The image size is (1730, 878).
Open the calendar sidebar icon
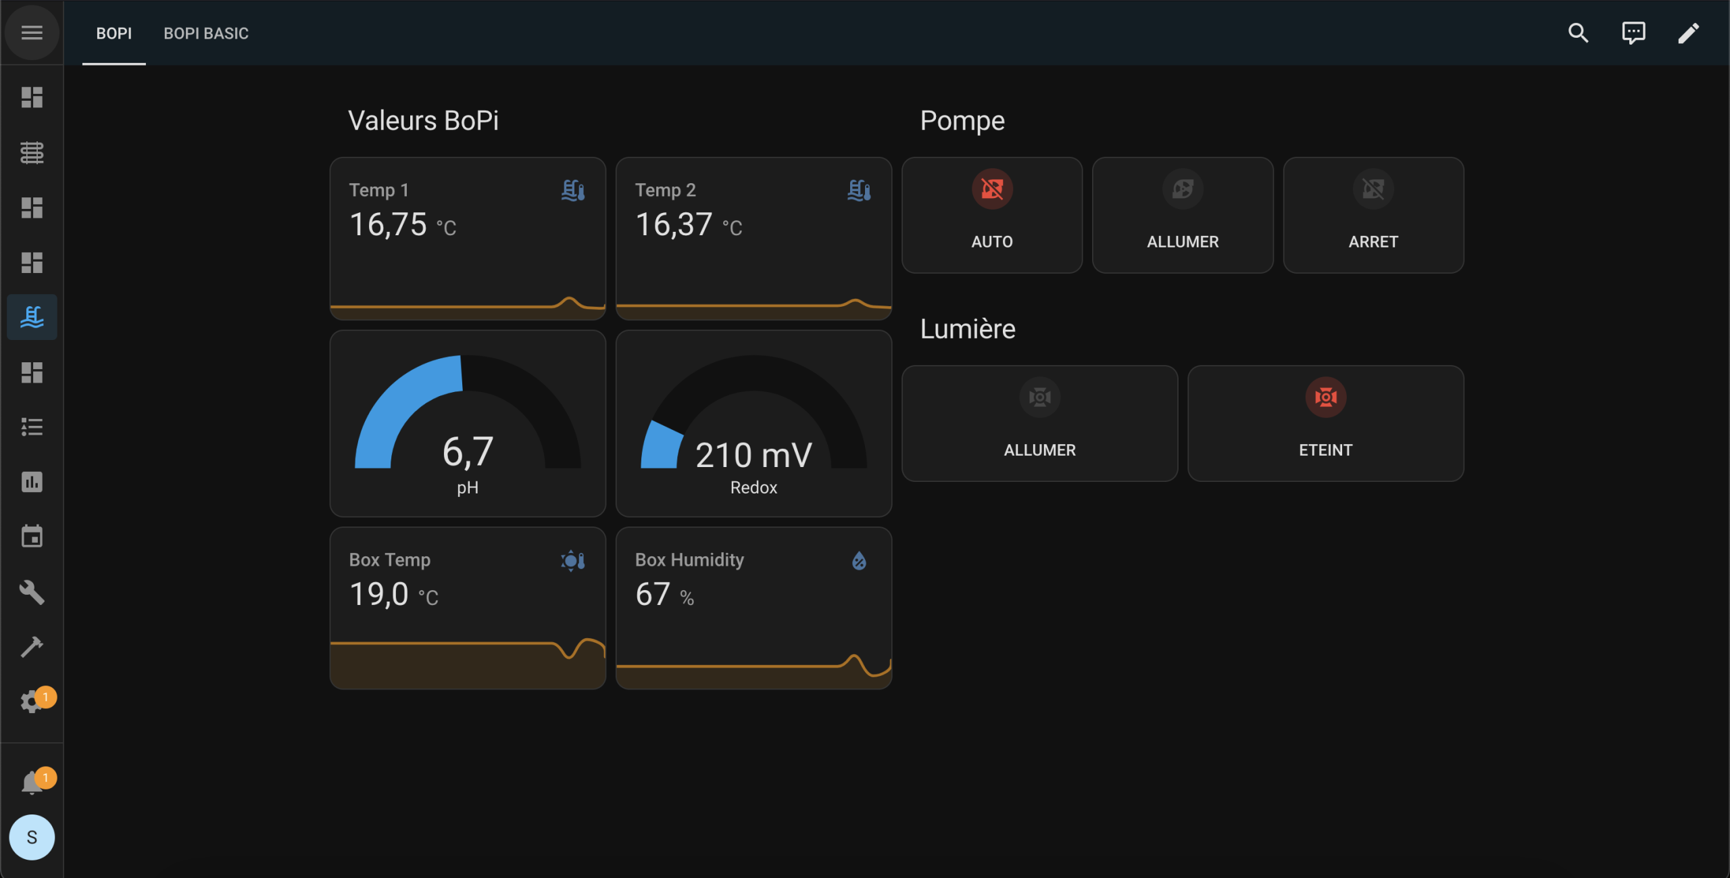point(32,537)
